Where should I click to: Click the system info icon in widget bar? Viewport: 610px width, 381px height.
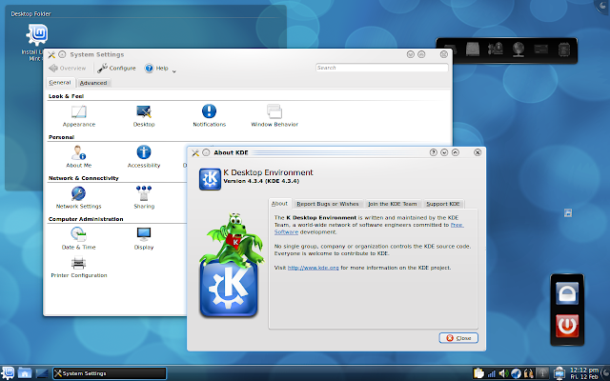click(496, 50)
